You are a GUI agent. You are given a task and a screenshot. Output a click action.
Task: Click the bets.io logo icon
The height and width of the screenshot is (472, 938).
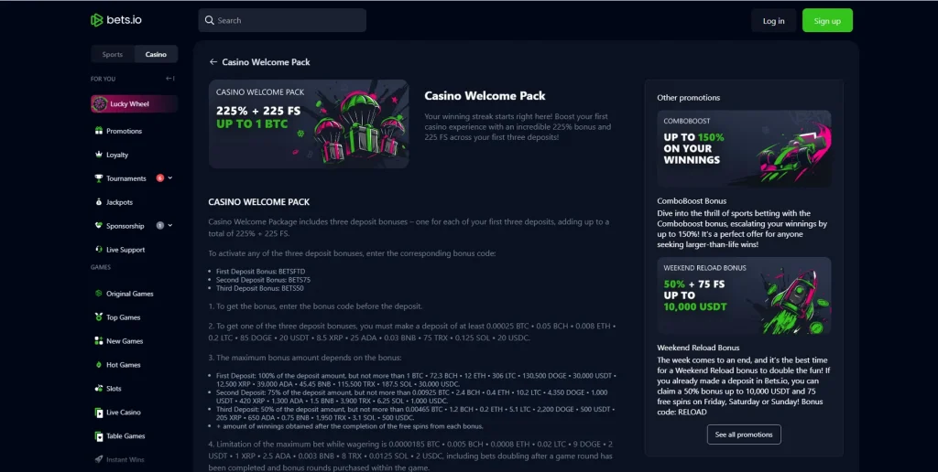click(96, 20)
